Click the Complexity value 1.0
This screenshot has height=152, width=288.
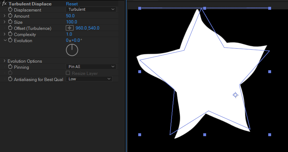pos(69,34)
